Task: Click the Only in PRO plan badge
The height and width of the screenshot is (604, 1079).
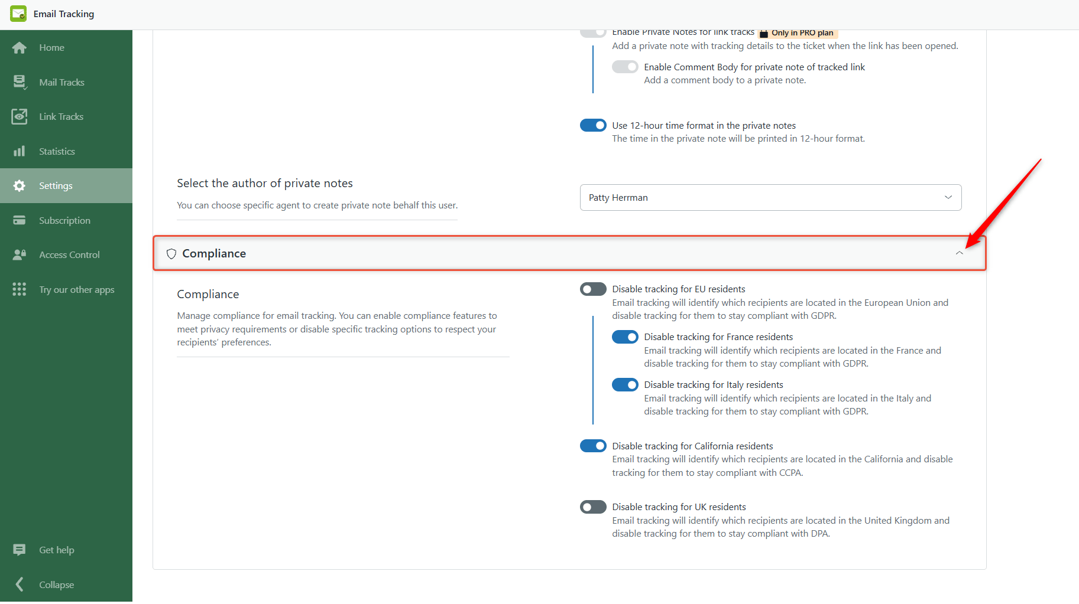Action: [x=798, y=33]
